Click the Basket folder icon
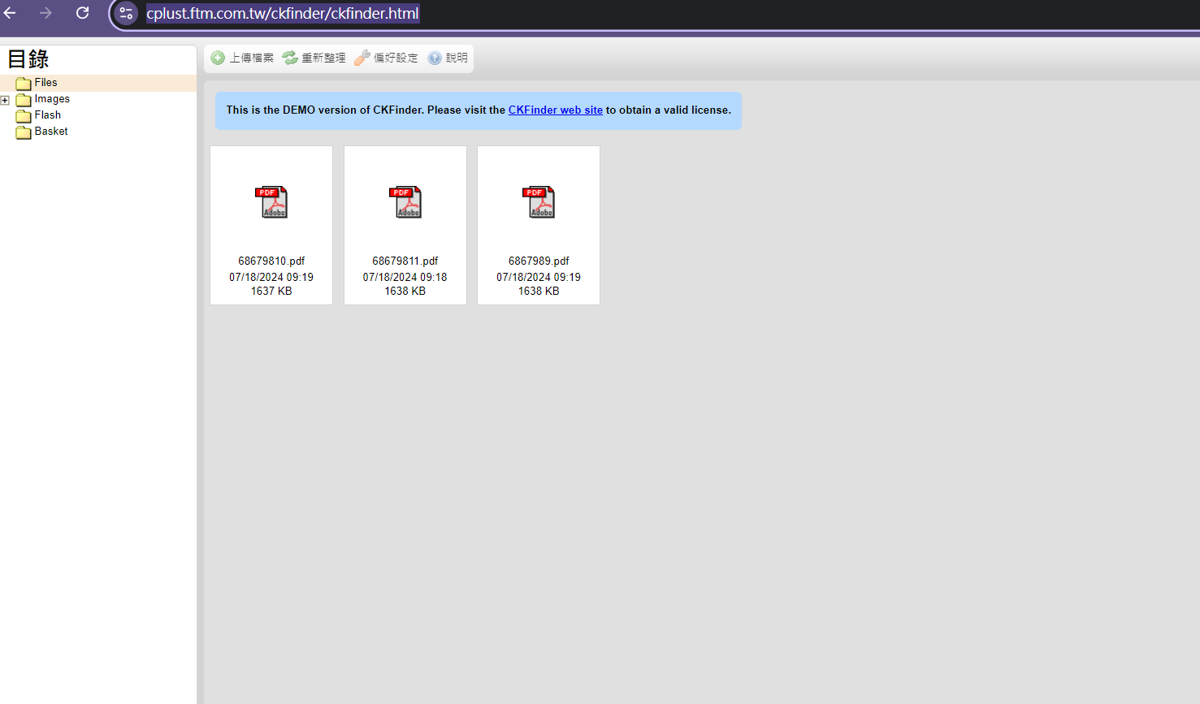The width and height of the screenshot is (1200, 704). pyautogui.click(x=24, y=132)
